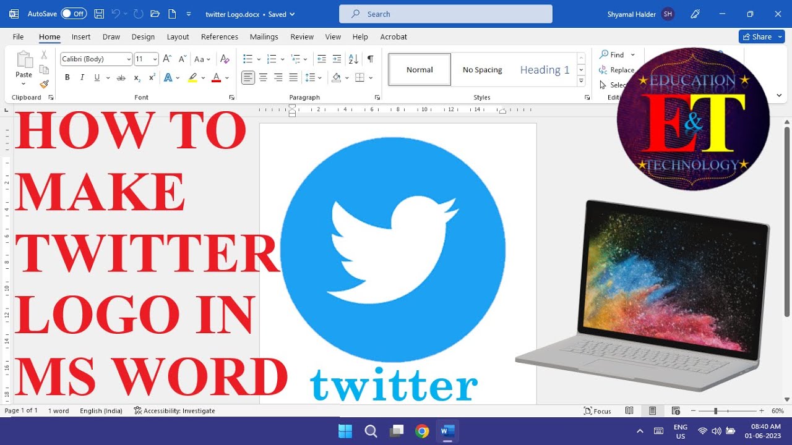Justify the paragraph text
The width and height of the screenshot is (792, 445).
(293, 78)
